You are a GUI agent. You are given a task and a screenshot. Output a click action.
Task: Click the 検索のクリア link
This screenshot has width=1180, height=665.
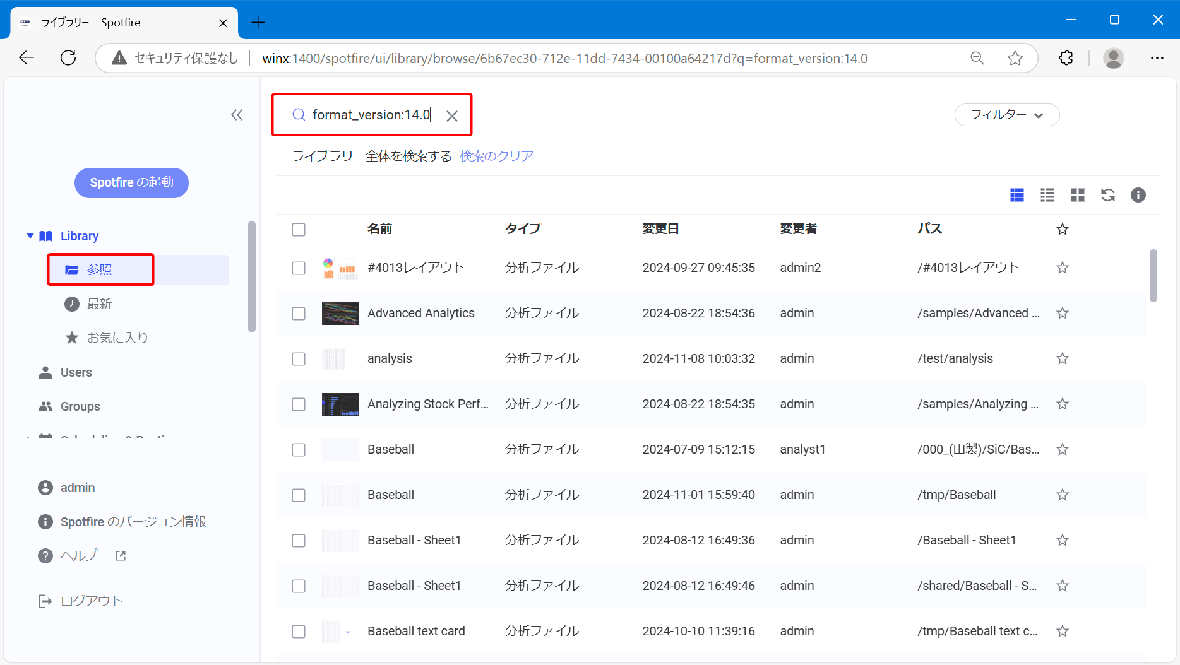point(497,156)
